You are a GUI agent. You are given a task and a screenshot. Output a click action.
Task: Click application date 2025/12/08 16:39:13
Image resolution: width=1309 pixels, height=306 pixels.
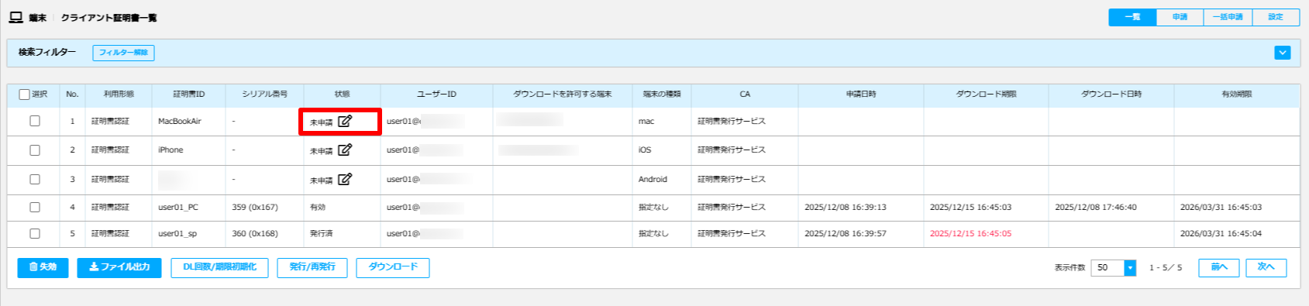(x=846, y=208)
